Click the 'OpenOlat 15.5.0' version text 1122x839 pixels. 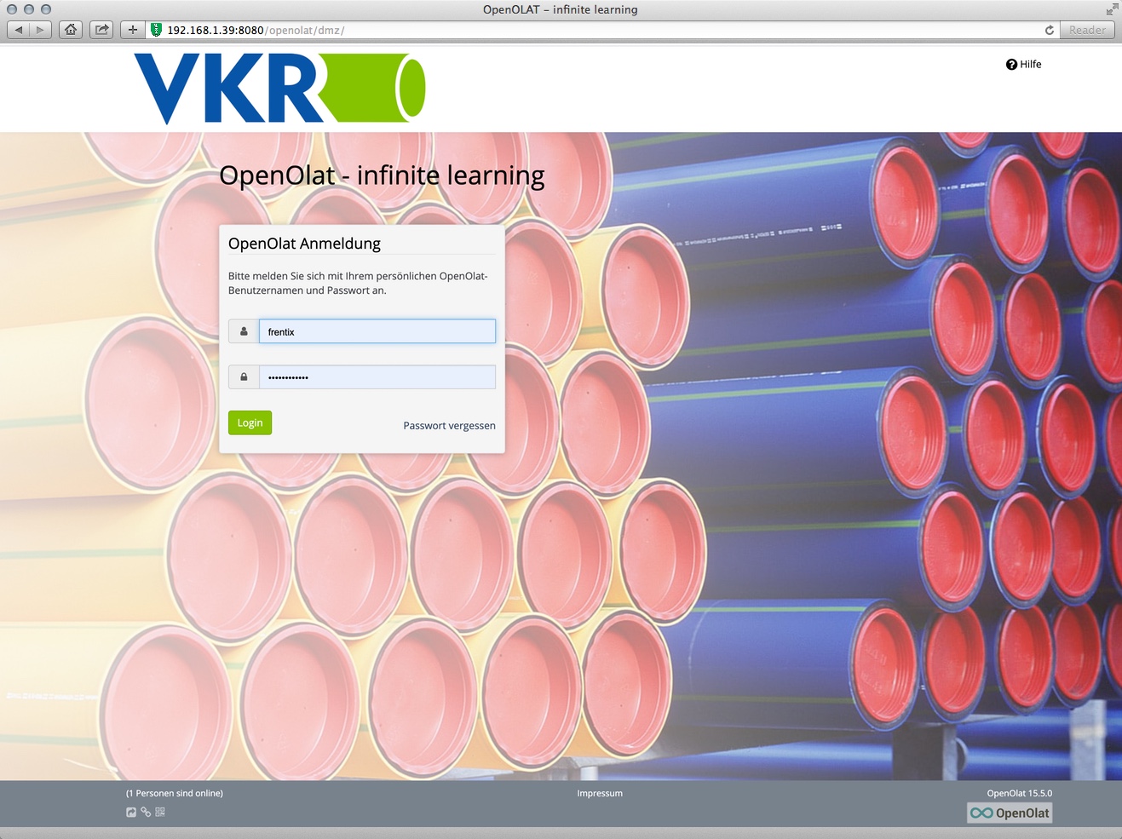pyautogui.click(x=1020, y=793)
